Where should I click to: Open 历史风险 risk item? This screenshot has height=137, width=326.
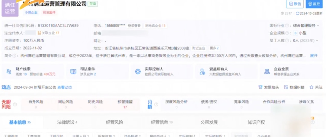95,104
